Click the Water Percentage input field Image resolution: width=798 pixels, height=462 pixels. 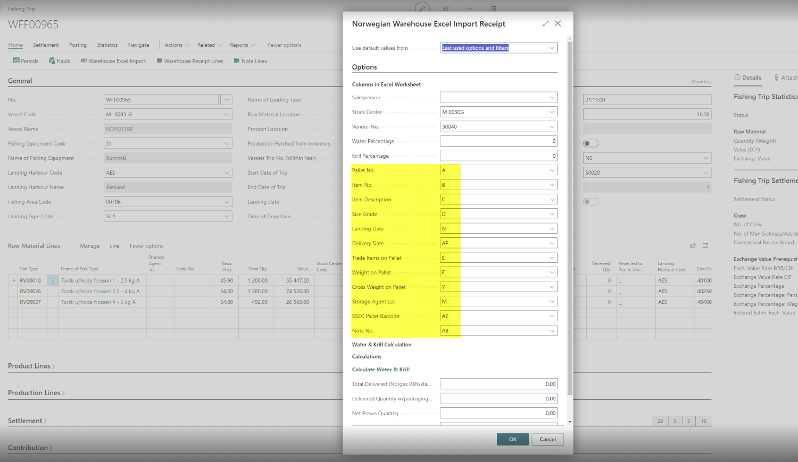point(498,141)
